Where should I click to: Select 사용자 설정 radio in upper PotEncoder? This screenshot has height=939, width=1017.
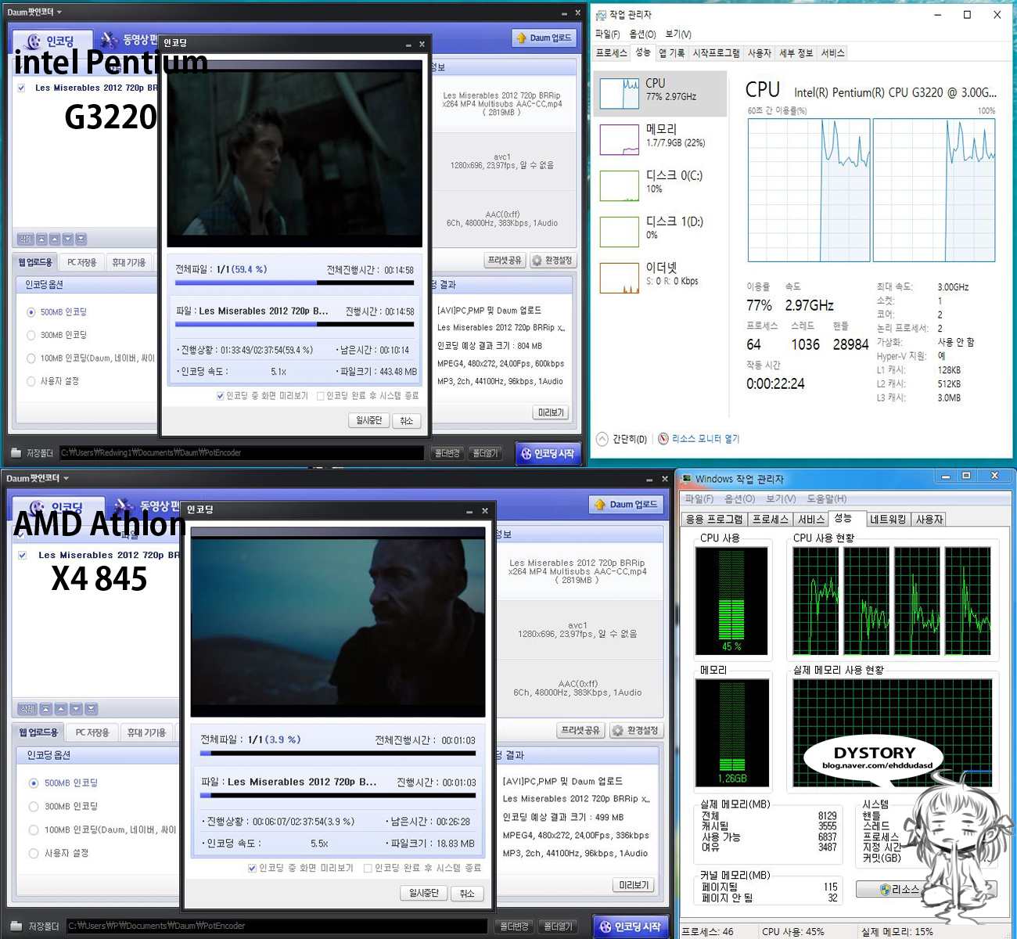tap(31, 382)
